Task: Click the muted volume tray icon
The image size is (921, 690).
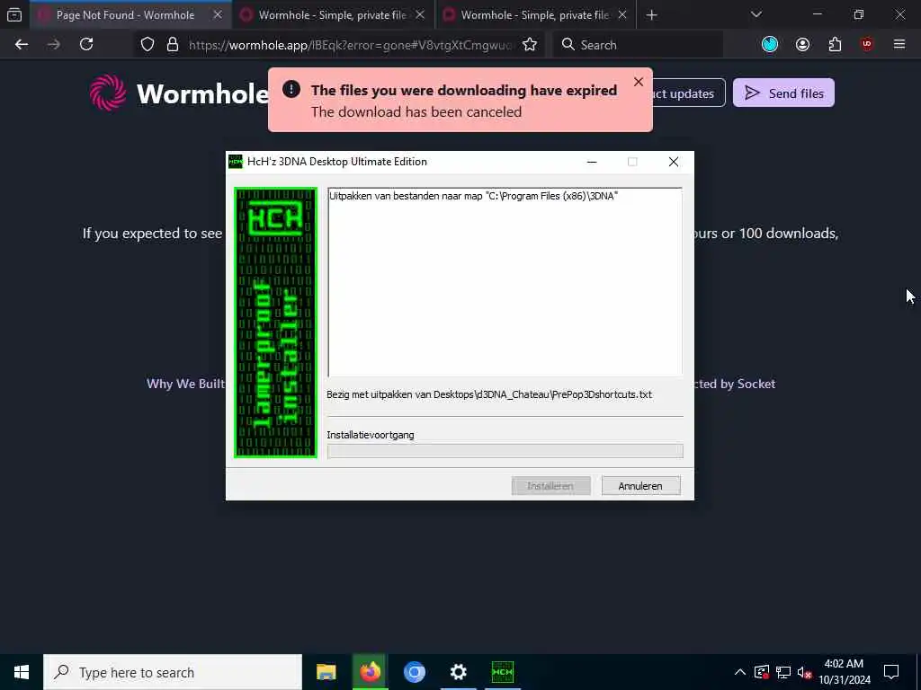Action: (805, 672)
